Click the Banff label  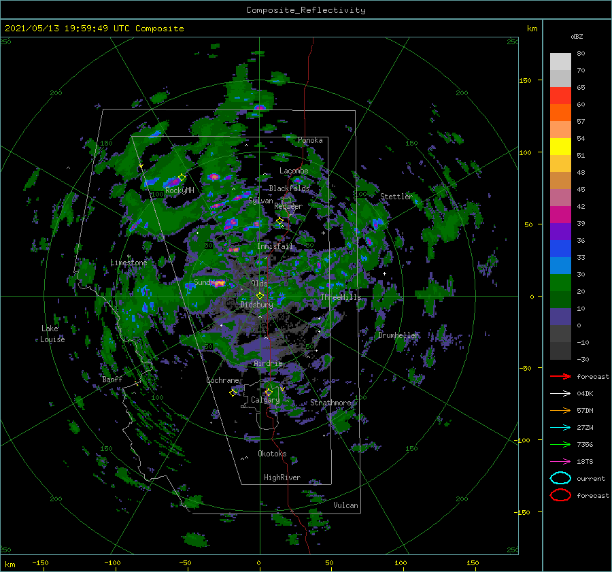(112, 380)
